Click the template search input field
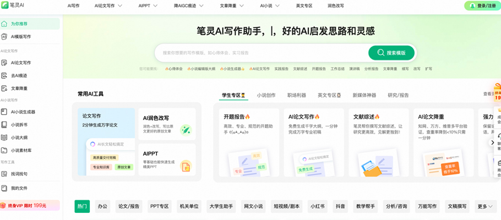The width and height of the screenshot is (501, 220). tap(262, 53)
